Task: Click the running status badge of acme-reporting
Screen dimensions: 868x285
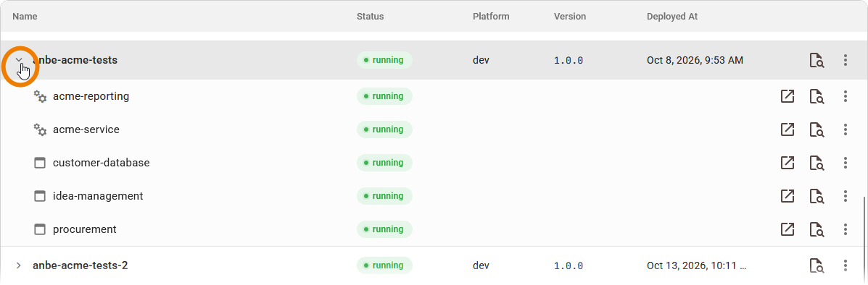Action: (385, 97)
